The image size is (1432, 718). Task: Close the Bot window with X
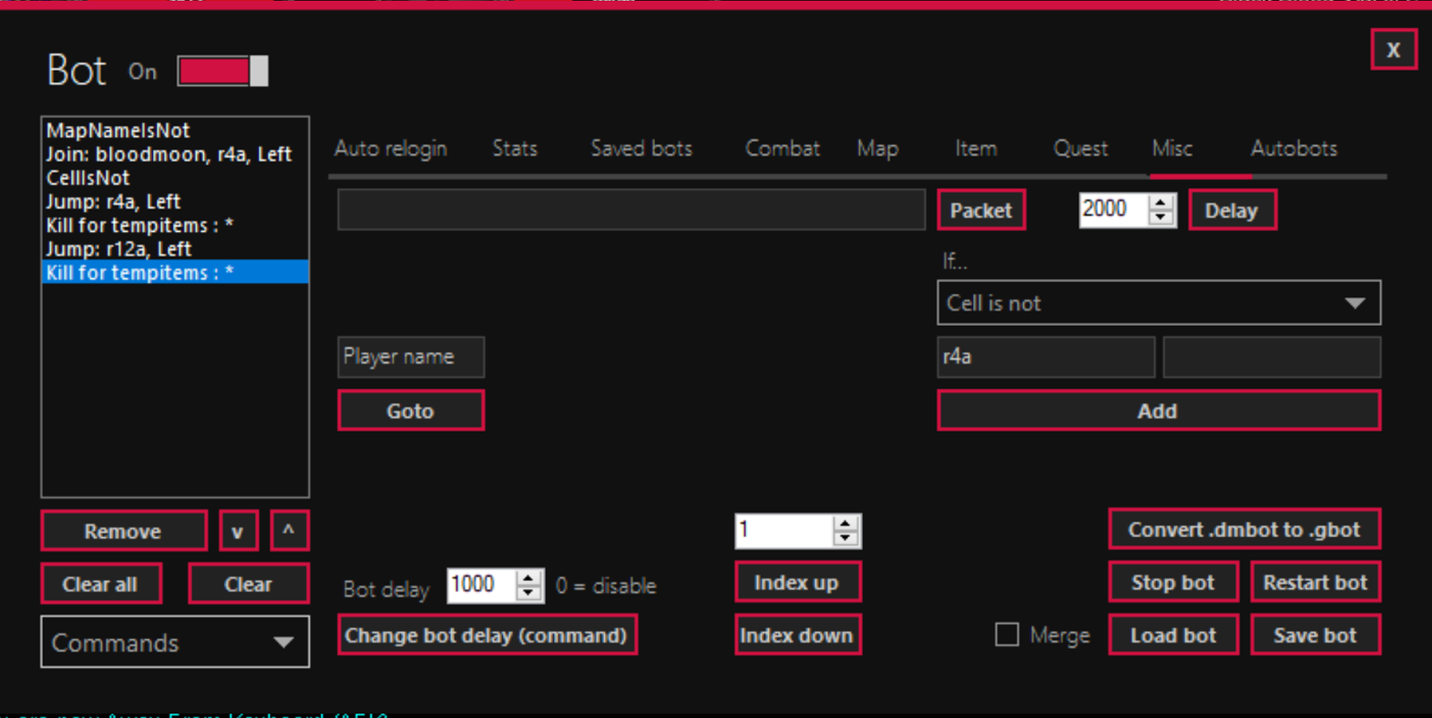[1394, 50]
